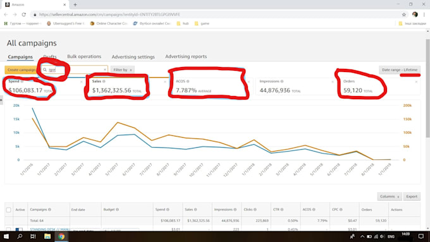Open Task View on taskbar
The height and width of the screenshot is (242, 430).
tap(33, 236)
